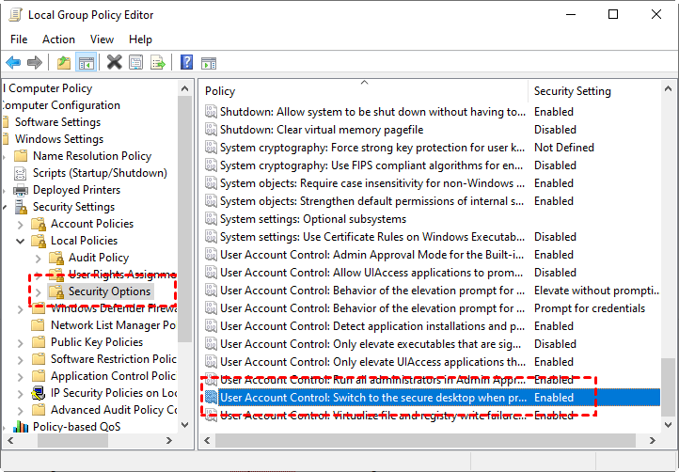Image resolution: width=679 pixels, height=472 pixels.
Task: Expand the Account Policies tree node
Action: pos(21,224)
